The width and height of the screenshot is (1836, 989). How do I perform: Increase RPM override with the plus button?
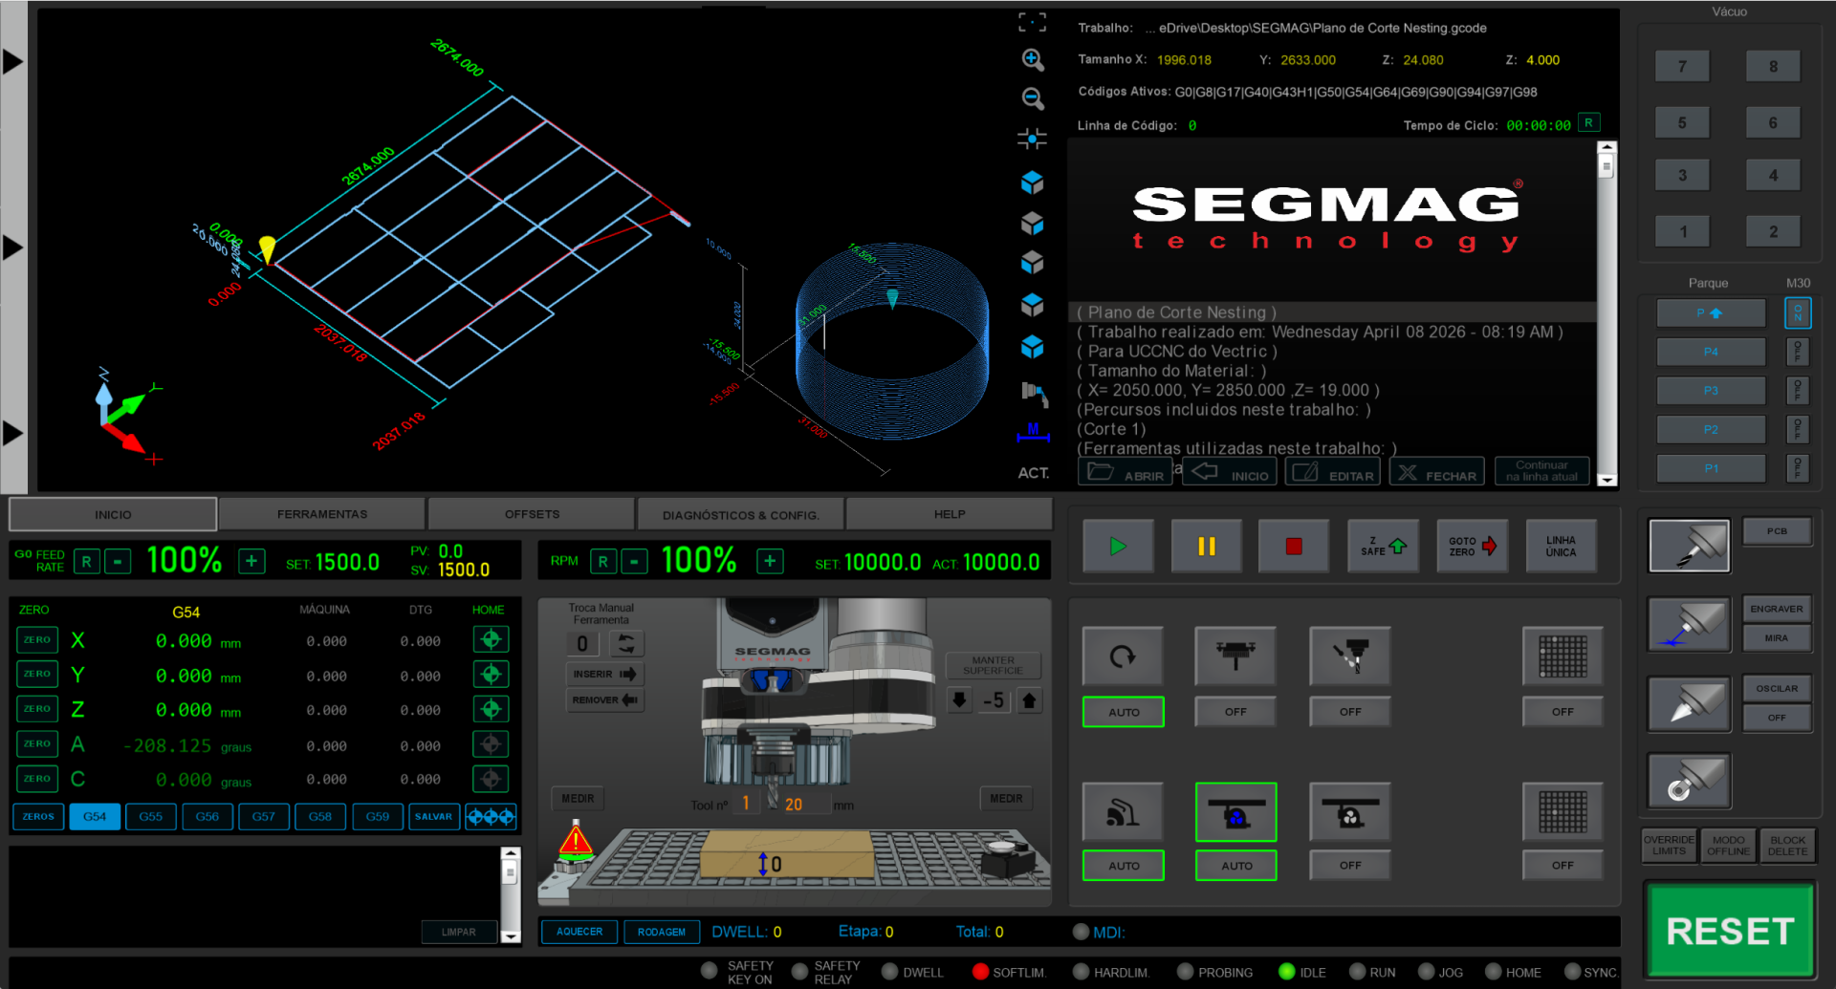[x=770, y=561]
